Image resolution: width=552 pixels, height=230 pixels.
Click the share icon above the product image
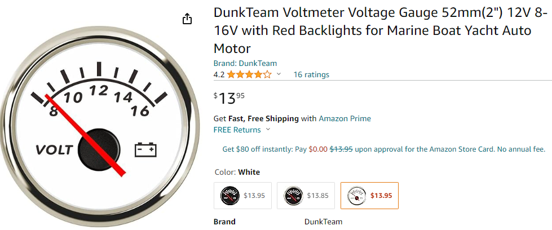[188, 19]
